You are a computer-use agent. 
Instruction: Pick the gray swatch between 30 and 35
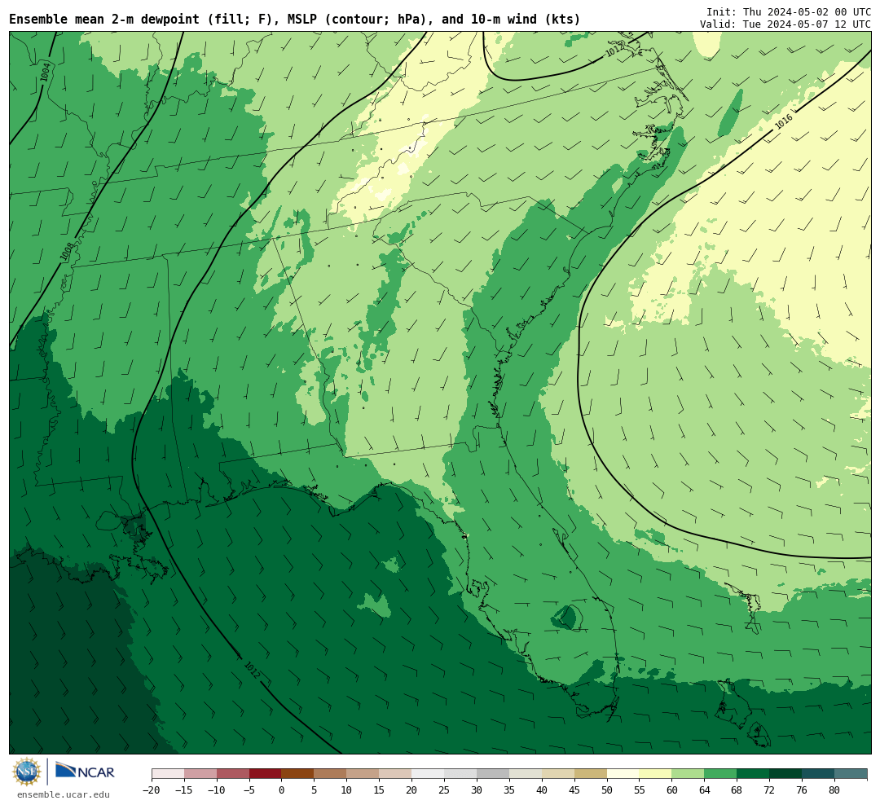click(493, 774)
